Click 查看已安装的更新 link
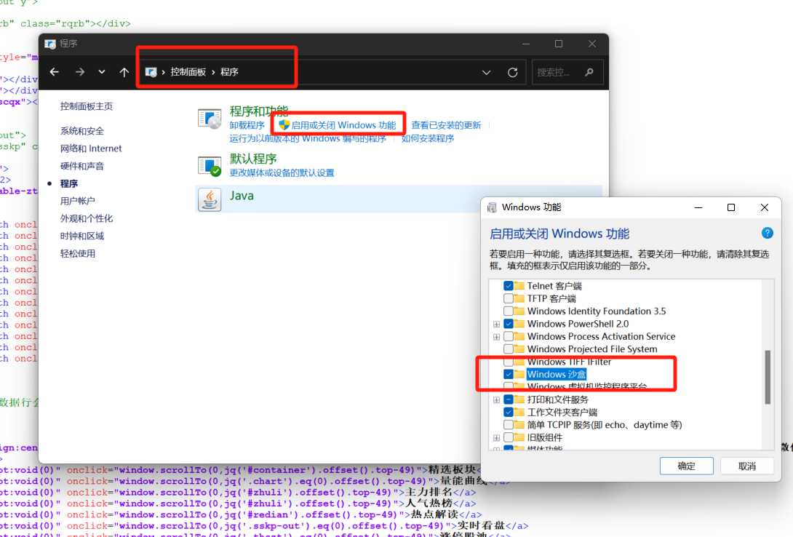The width and height of the screenshot is (793, 537). [x=446, y=125]
